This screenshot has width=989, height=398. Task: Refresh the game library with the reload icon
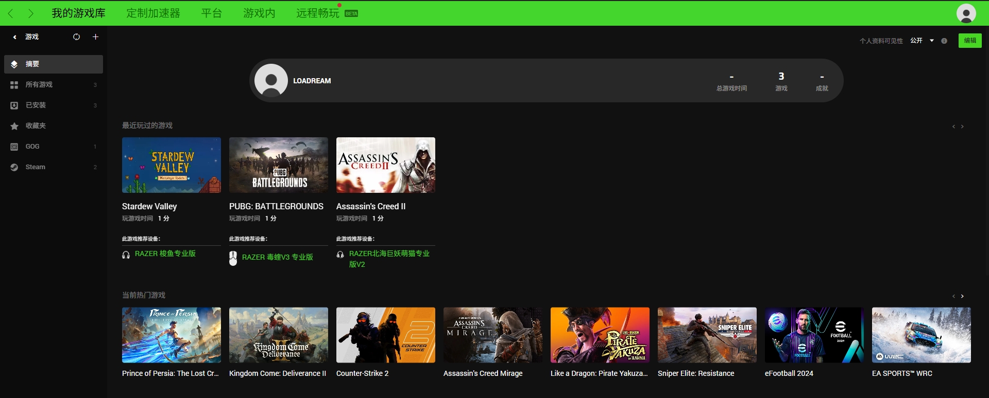tap(76, 37)
